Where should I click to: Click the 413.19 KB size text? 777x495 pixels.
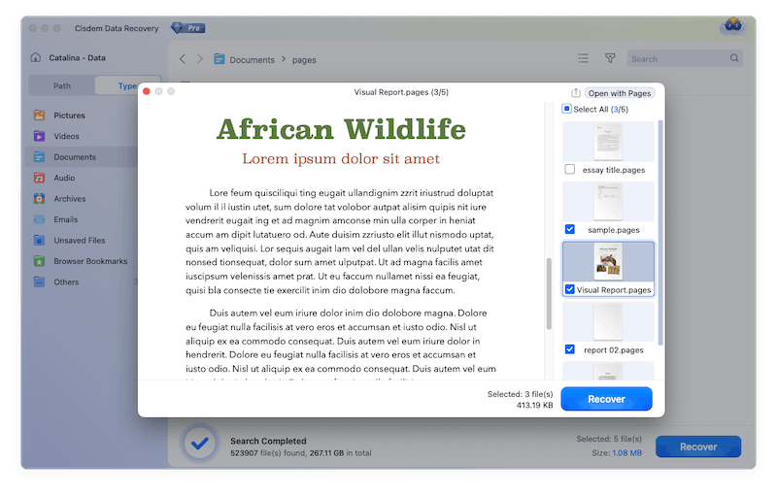click(x=535, y=405)
